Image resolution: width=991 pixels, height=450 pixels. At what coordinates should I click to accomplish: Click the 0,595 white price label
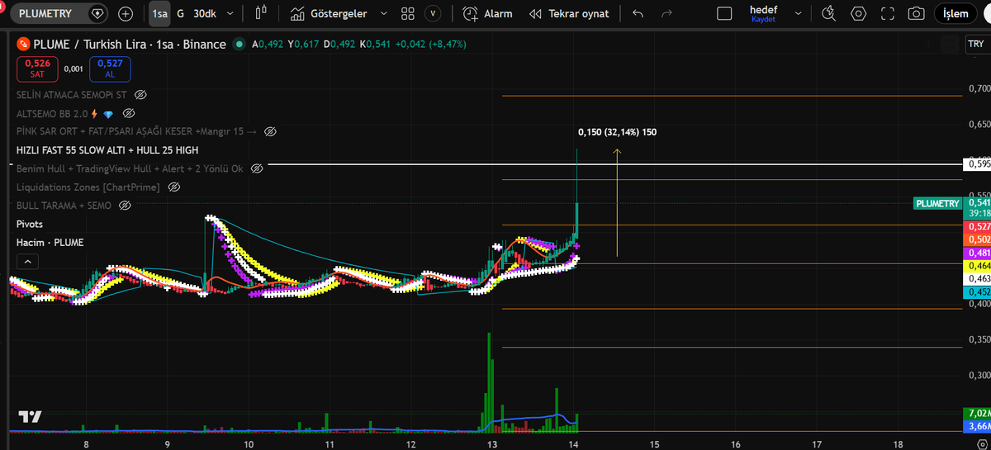pyautogui.click(x=978, y=163)
